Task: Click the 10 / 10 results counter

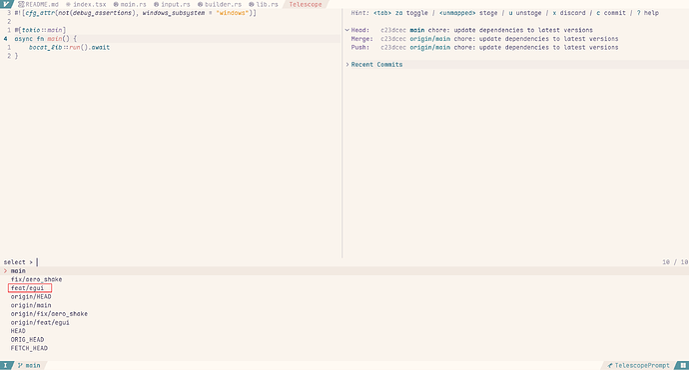Action: 675,262
